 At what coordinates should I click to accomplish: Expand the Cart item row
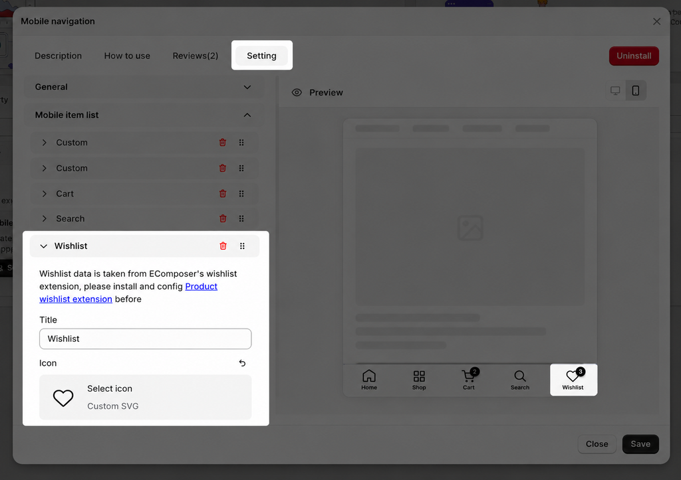(x=45, y=193)
